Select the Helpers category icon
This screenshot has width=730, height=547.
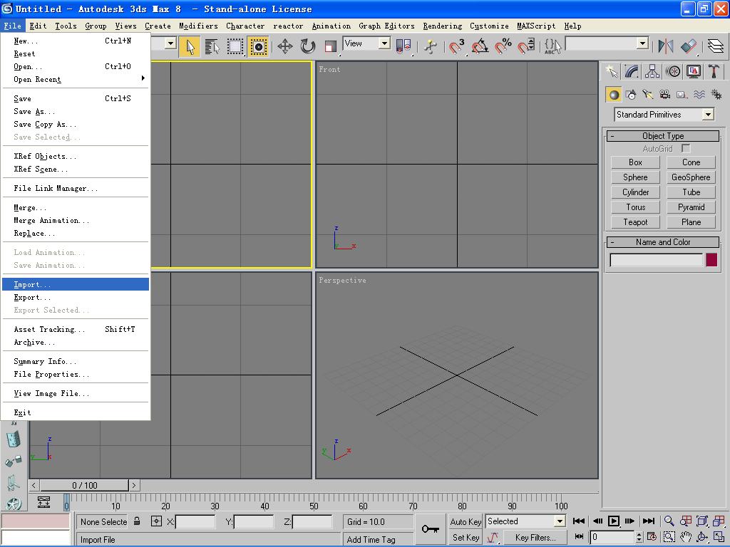682,95
